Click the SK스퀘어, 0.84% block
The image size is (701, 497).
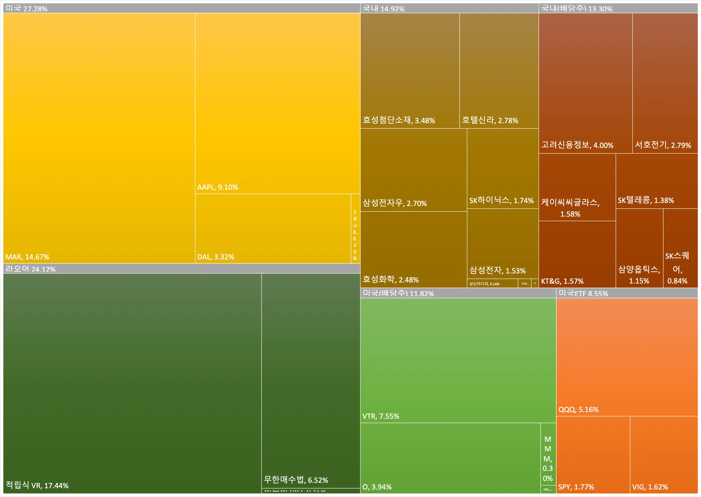tap(681, 248)
